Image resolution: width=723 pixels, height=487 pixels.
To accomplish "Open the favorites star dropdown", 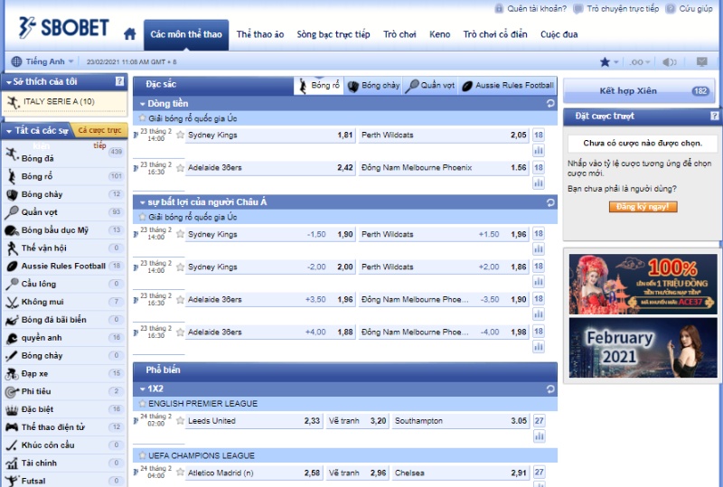I will [x=608, y=61].
